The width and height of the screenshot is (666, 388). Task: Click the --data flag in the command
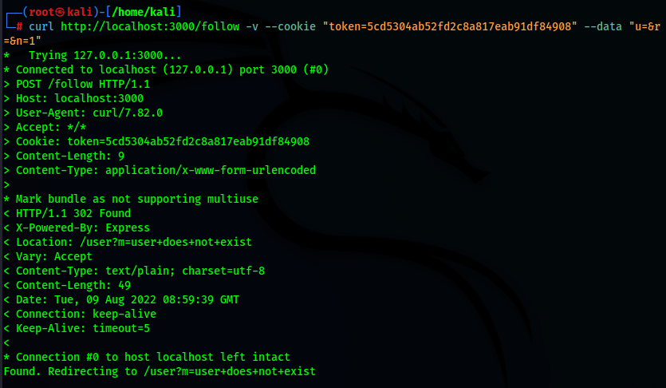[x=603, y=26]
